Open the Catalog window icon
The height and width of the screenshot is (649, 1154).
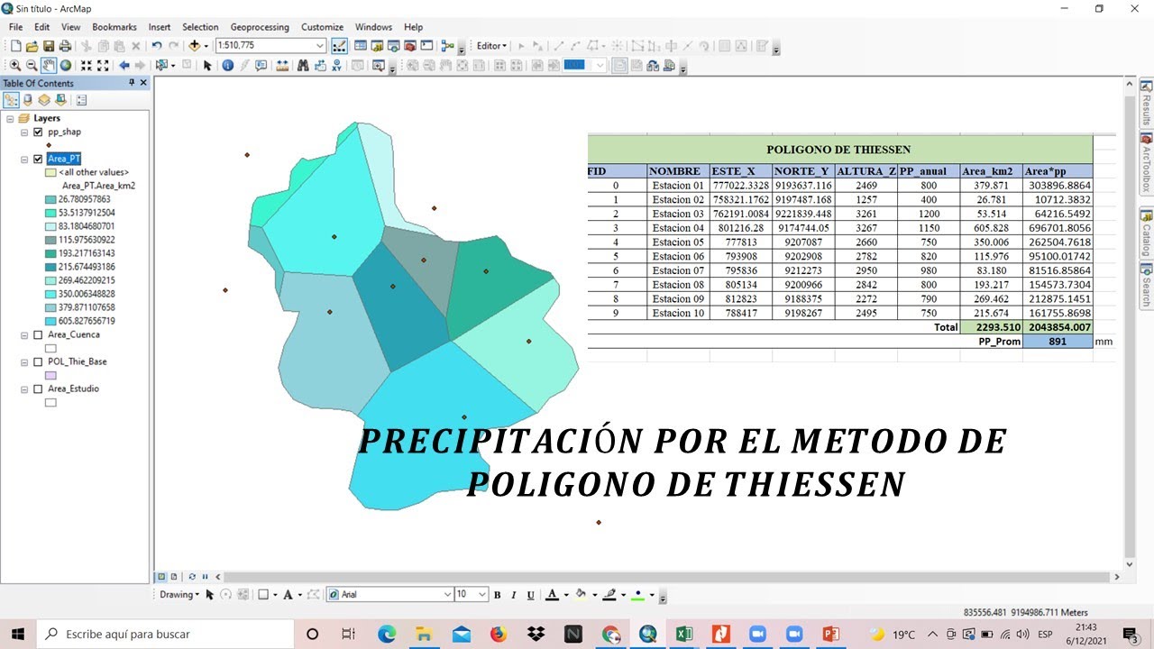click(377, 45)
